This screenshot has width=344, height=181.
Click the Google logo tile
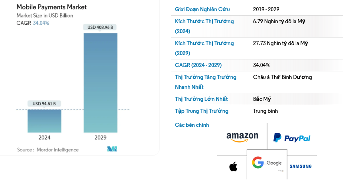pos(267,164)
